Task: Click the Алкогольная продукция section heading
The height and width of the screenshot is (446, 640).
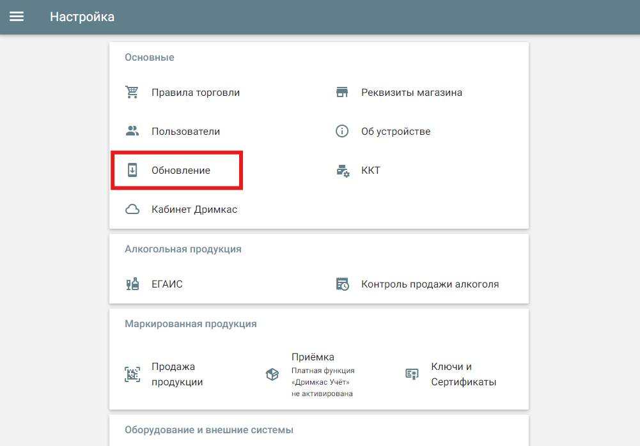Action: (183, 249)
